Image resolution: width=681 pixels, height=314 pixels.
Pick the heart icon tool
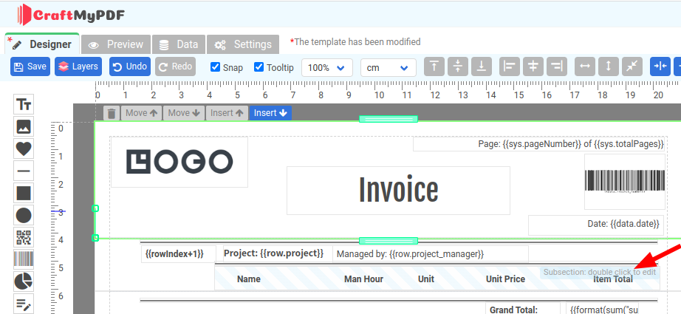[x=24, y=149]
